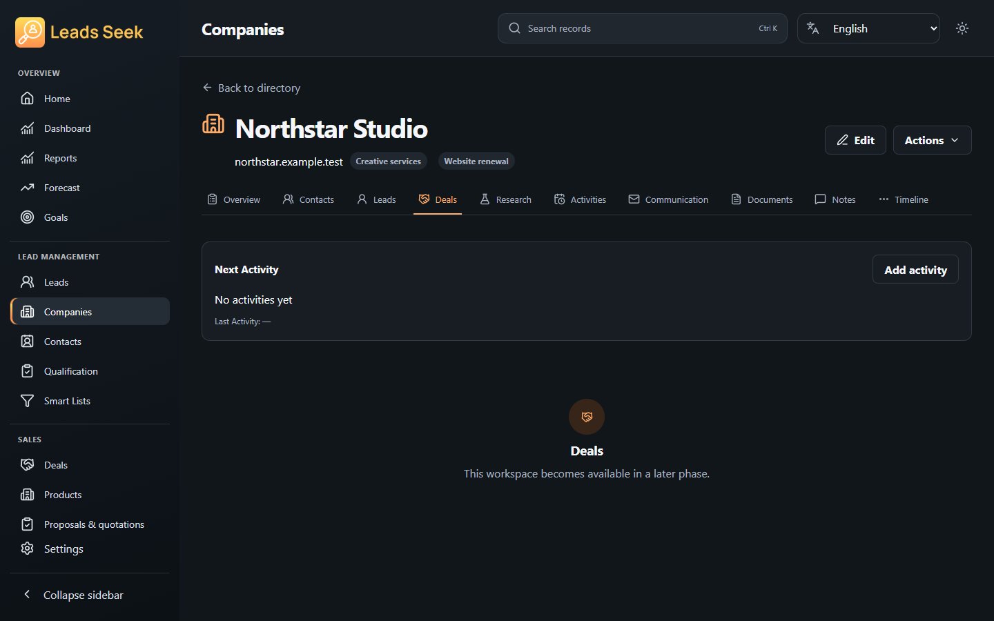
Task: Open the Timeline tab
Action: pyautogui.click(x=904, y=199)
